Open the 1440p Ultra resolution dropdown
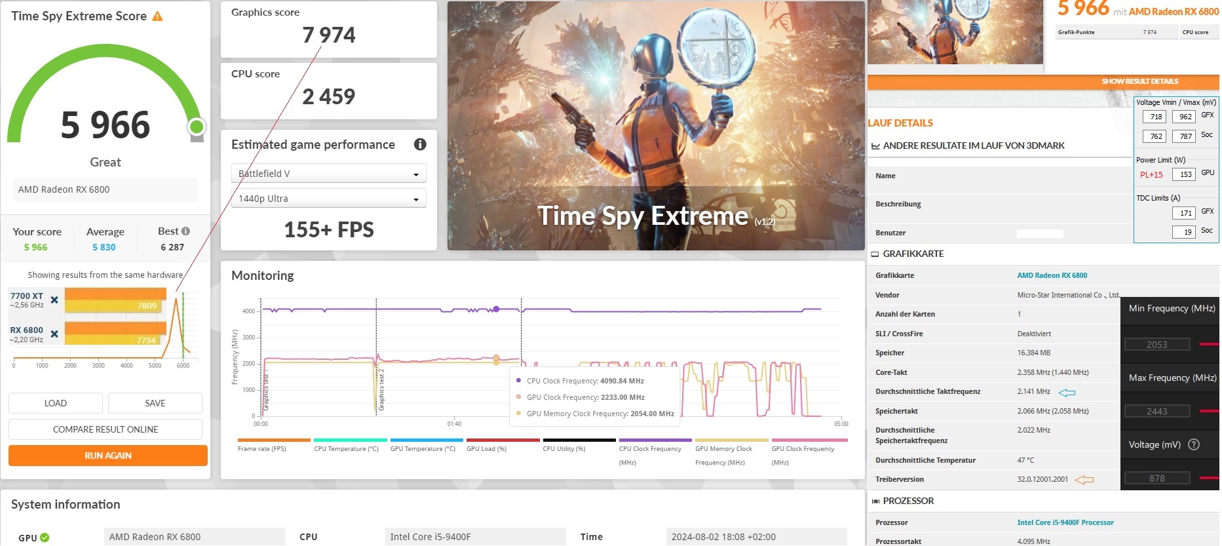Screen dimensions: 1222x546 tap(329, 199)
